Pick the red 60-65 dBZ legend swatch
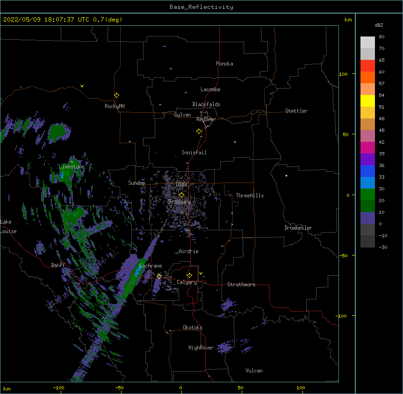403x394 pixels. click(x=367, y=66)
